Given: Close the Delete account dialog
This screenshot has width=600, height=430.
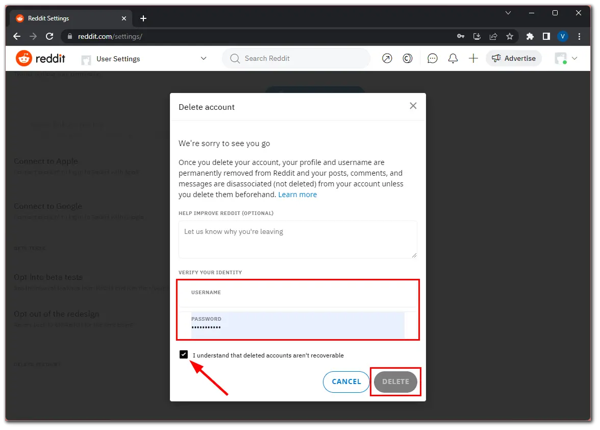Looking at the screenshot, I should point(413,106).
